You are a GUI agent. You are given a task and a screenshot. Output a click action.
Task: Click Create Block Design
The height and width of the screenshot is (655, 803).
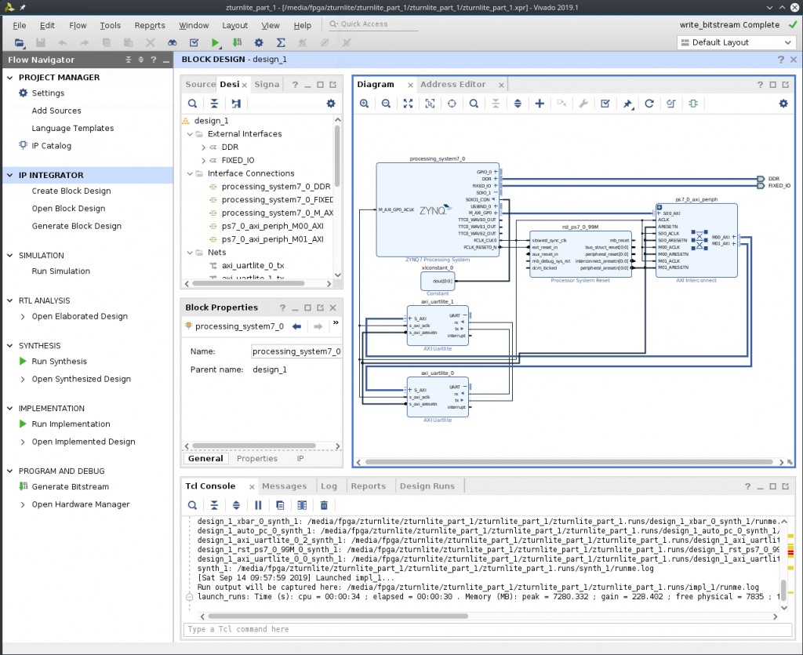pos(71,191)
